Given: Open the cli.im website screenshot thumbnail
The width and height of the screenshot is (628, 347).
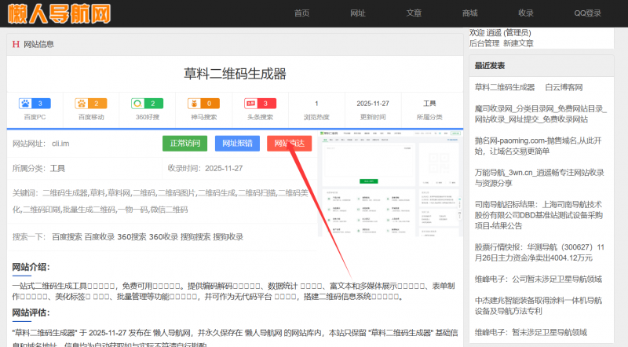Looking at the screenshot, I should pyautogui.click(x=389, y=184).
